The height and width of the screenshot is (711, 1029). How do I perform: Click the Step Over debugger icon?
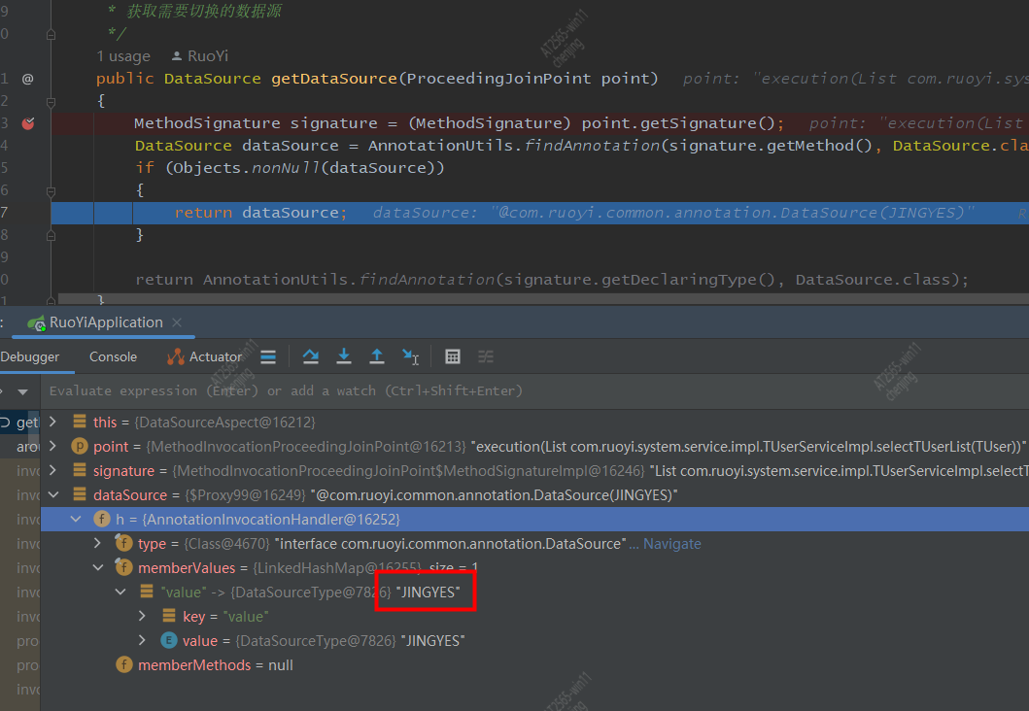tap(310, 356)
